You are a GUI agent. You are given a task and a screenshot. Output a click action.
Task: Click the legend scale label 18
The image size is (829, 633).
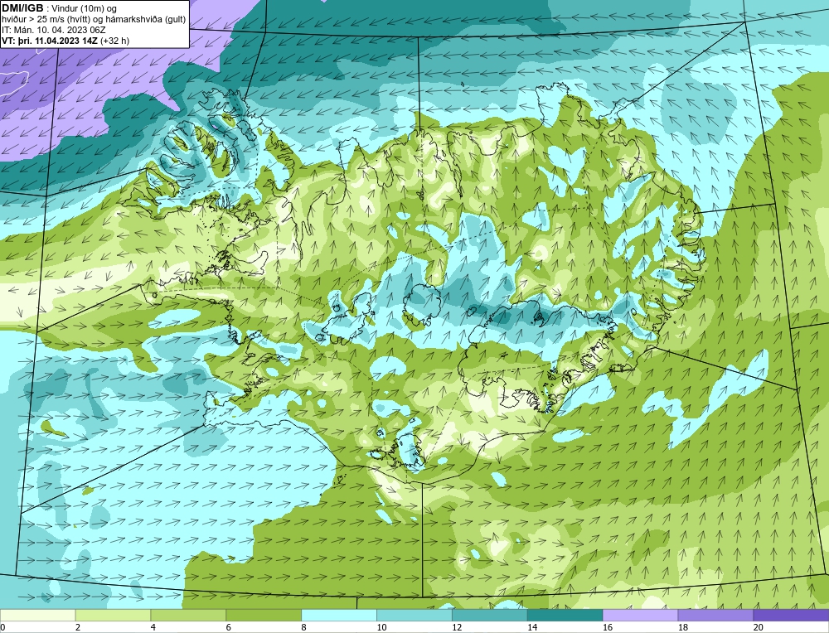(x=683, y=627)
